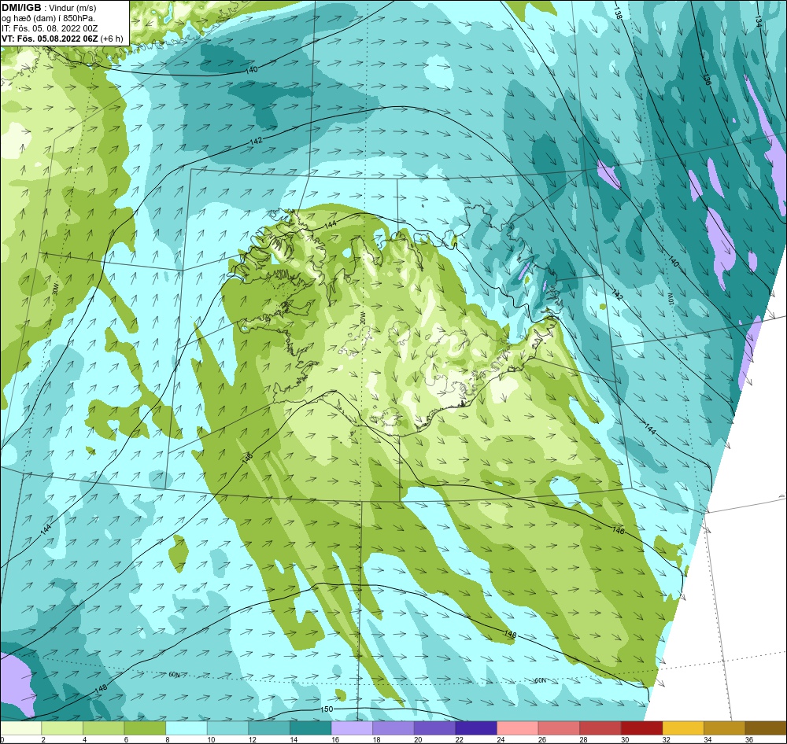Viewport: 787px width, 744px height.
Task: Select the salmon 26–28 m/s legend swatch
Action: (559, 727)
